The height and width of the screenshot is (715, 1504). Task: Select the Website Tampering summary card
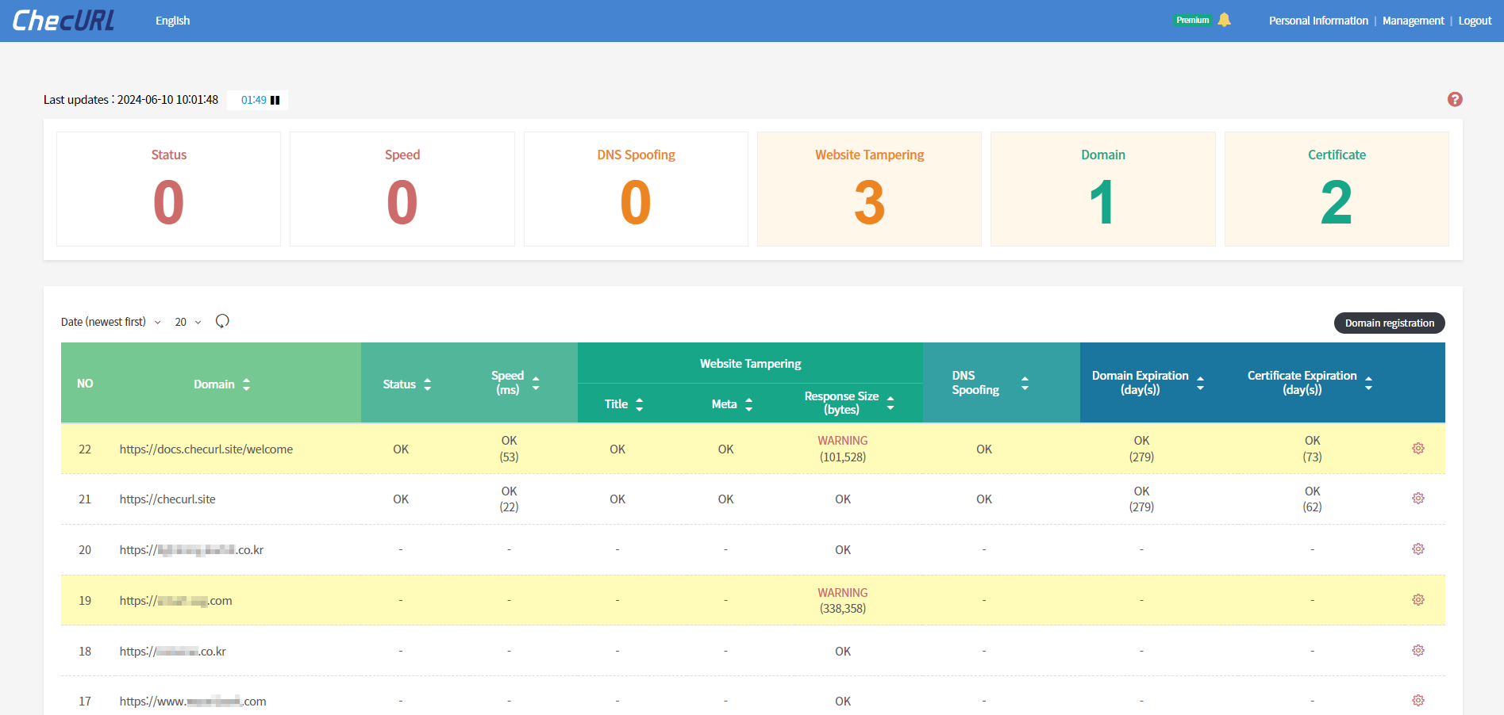tap(869, 189)
